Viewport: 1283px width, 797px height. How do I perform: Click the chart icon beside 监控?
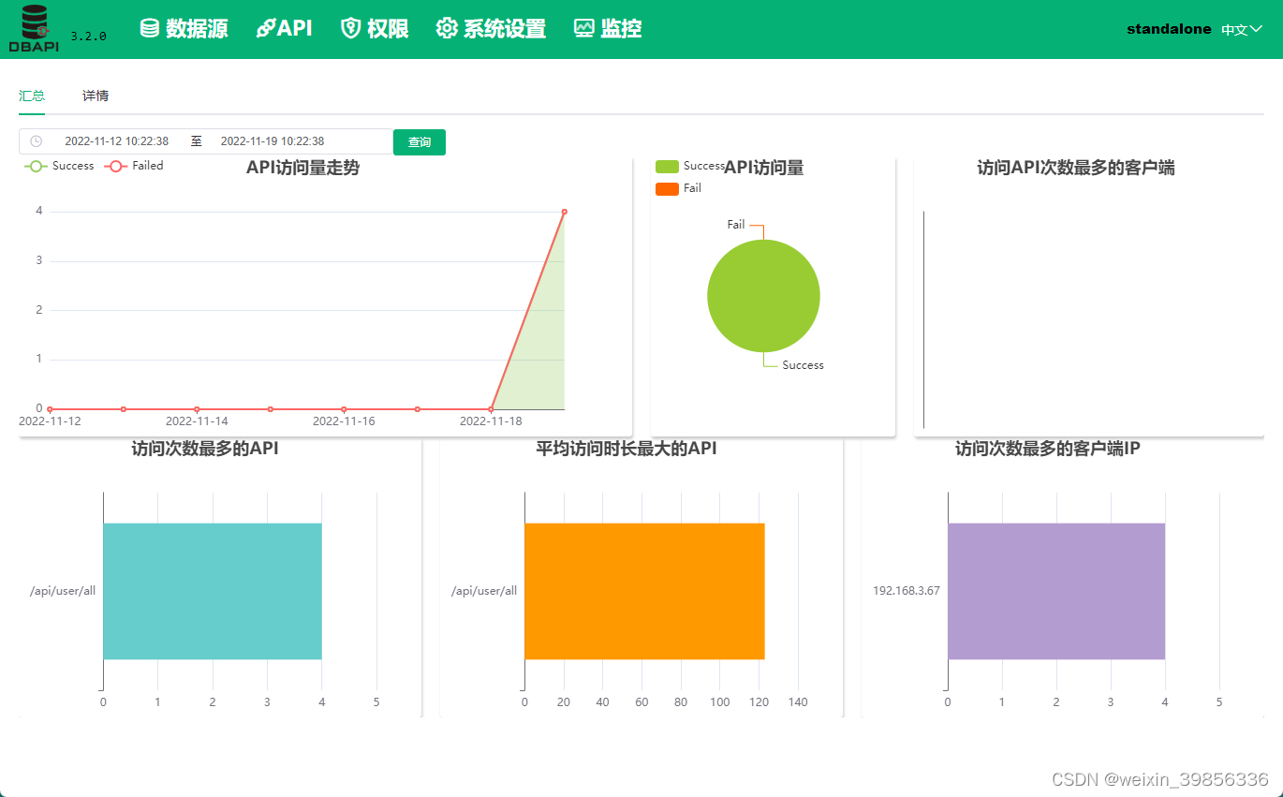click(x=584, y=28)
